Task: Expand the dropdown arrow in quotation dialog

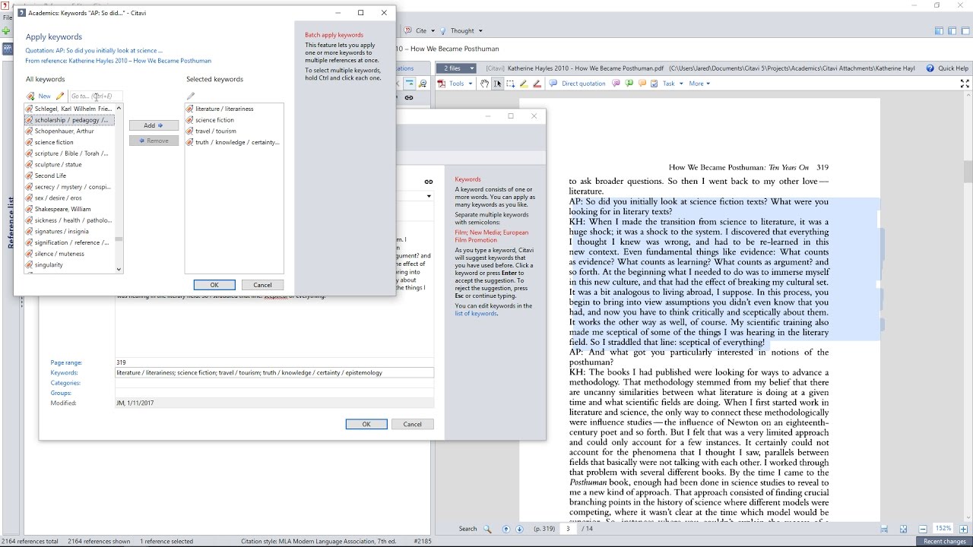Action: (x=429, y=196)
